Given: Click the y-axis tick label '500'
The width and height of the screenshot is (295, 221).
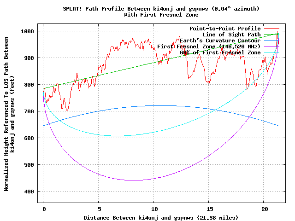Looking at the screenshot, I should coord(29,165).
